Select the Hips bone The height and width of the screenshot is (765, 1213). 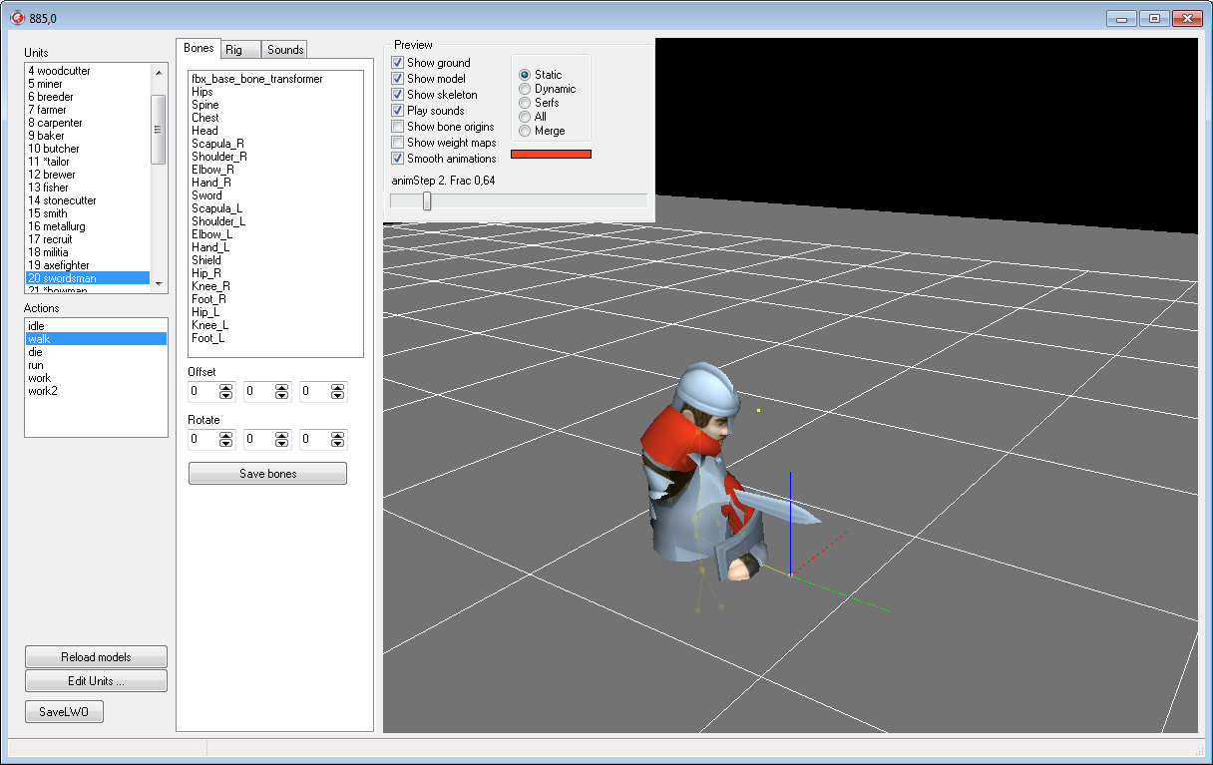[275, 92]
